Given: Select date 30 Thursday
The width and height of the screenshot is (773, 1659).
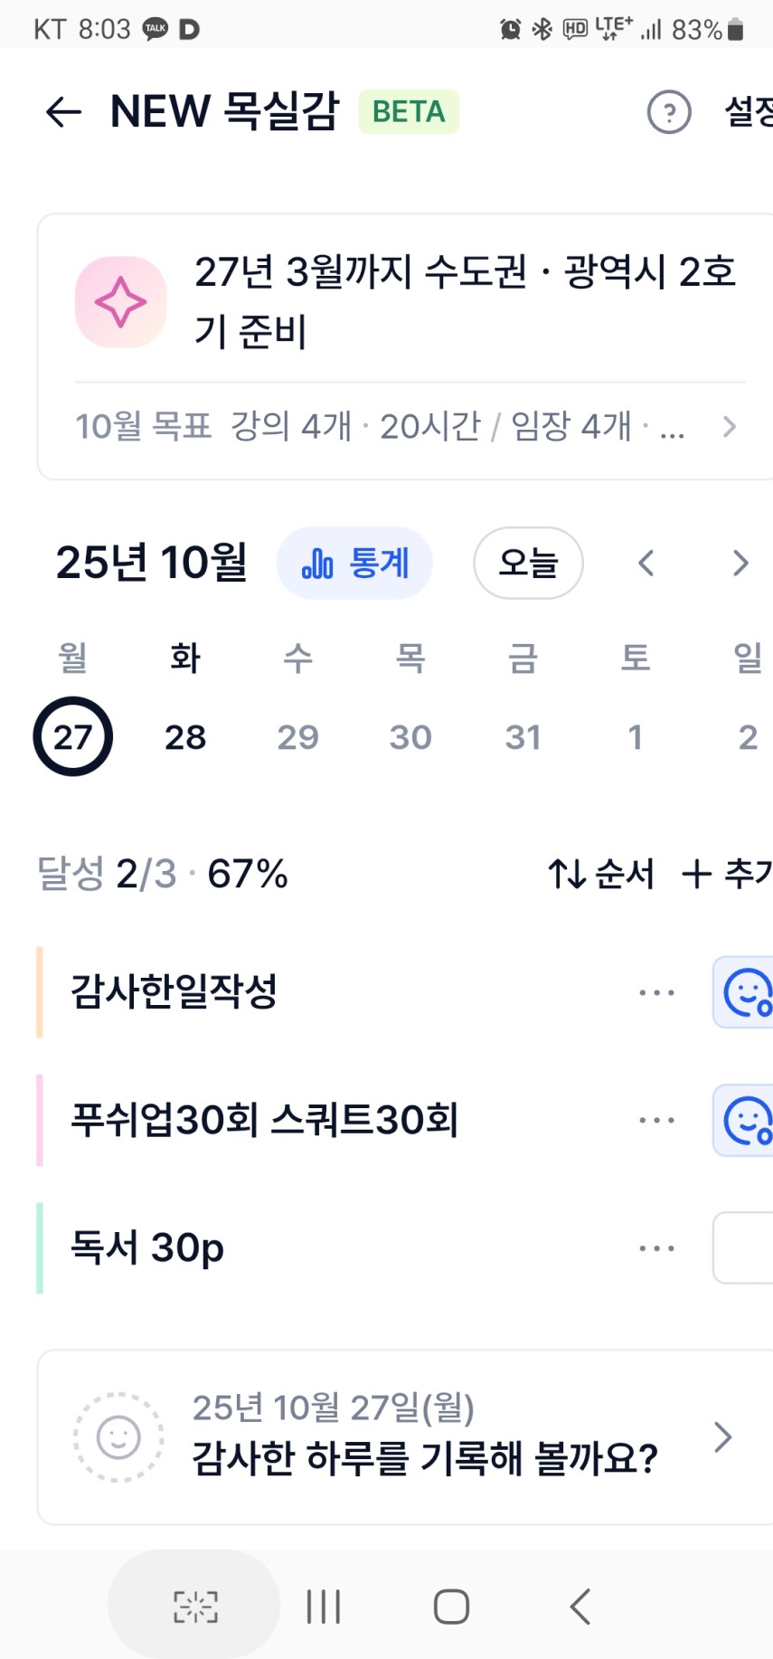Looking at the screenshot, I should click(410, 737).
